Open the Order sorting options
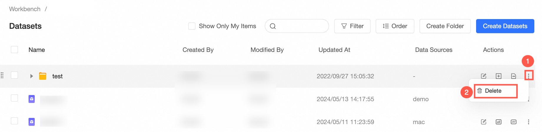This screenshot has width=542, height=132. click(395, 26)
